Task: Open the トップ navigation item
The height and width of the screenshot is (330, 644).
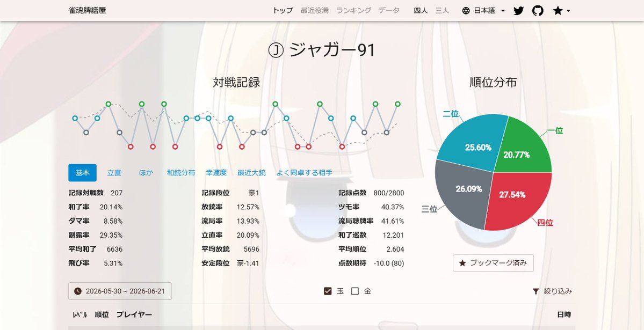Action: coord(283,11)
